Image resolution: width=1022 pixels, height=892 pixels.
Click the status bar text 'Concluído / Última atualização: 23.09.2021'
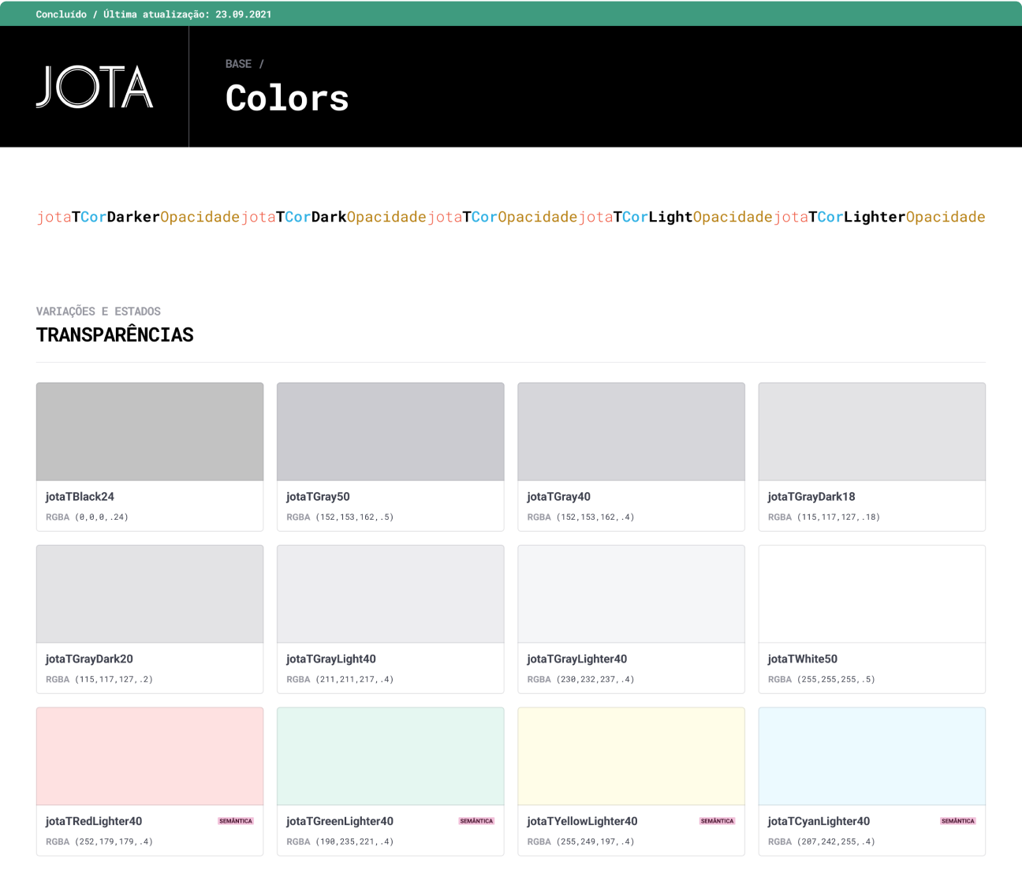pos(154,14)
